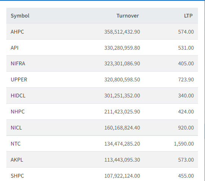Click turnover value 358,512,432.90
Viewport: 205px width, 181px height.
click(x=122, y=32)
